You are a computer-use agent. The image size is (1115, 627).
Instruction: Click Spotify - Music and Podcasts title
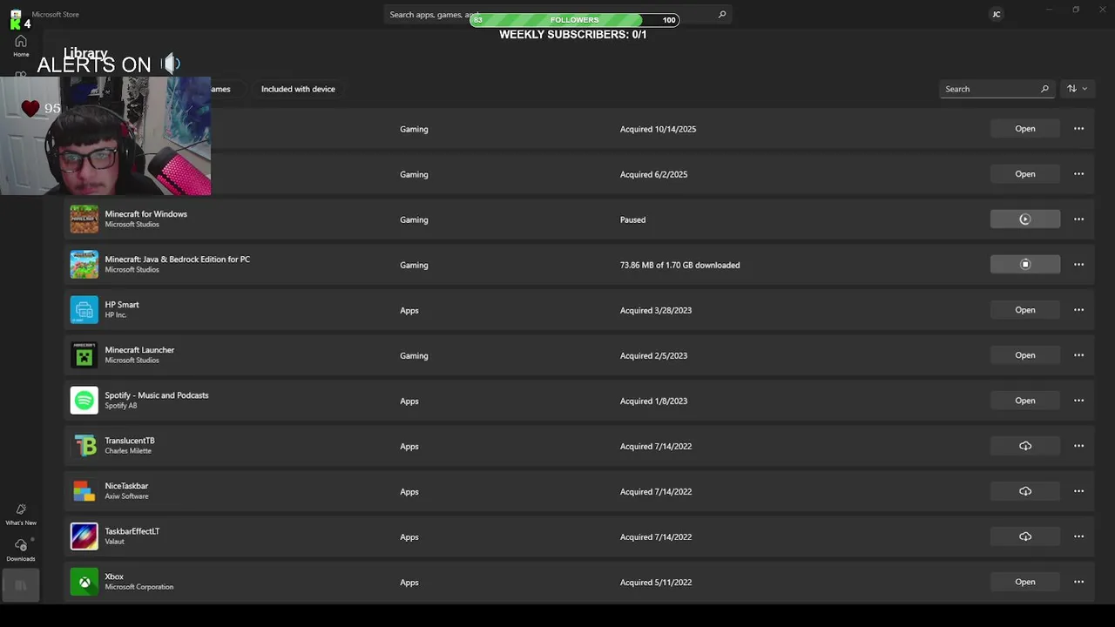(157, 395)
